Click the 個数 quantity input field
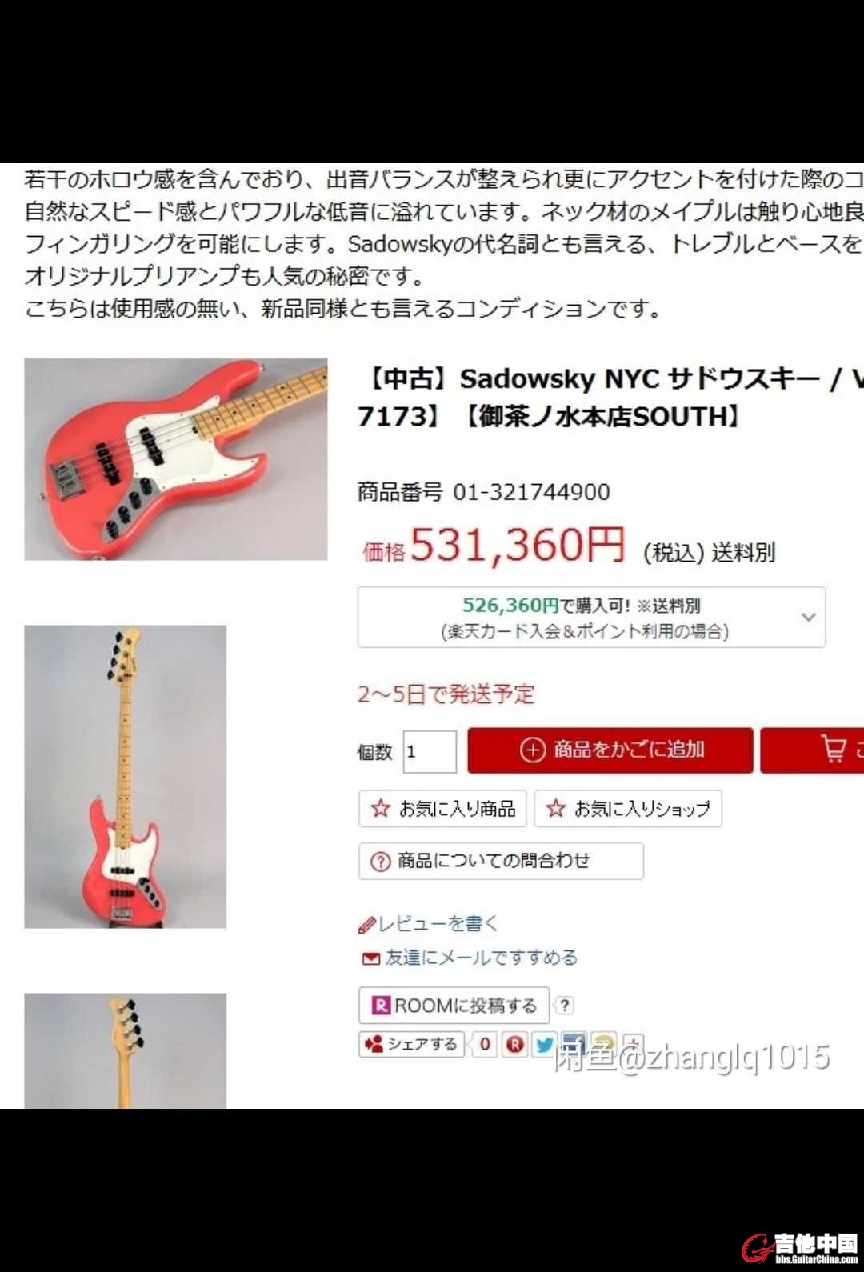 pyautogui.click(x=430, y=751)
